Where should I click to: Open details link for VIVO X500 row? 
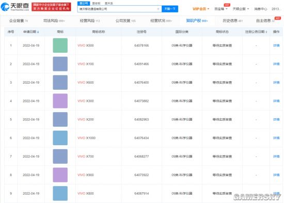276,45
